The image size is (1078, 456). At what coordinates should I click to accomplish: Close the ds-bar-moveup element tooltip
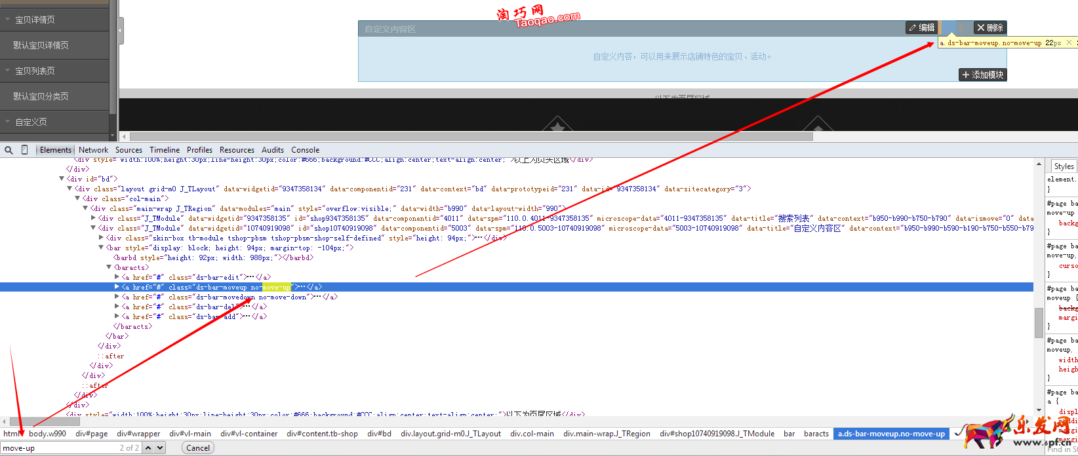point(1069,43)
